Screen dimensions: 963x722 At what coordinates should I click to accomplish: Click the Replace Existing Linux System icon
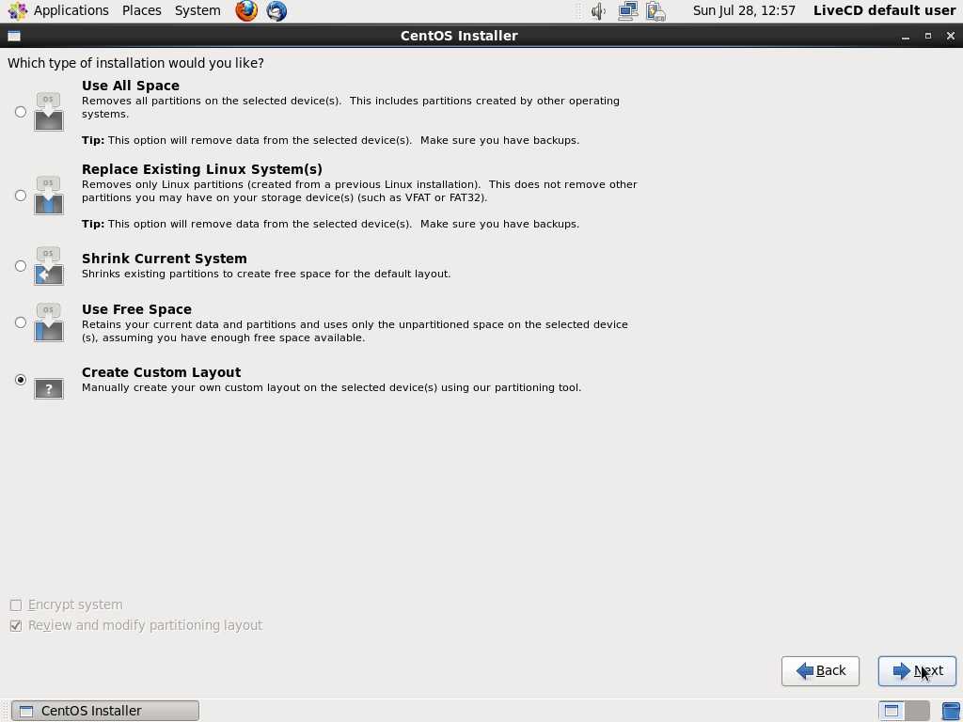tap(49, 195)
